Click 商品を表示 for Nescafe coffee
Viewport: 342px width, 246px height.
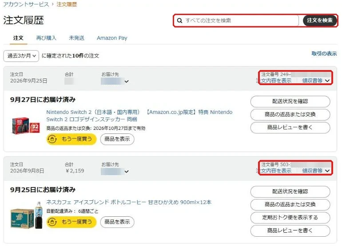click(x=117, y=222)
